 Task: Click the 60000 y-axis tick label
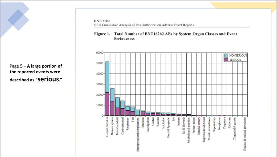[x=100, y=53]
